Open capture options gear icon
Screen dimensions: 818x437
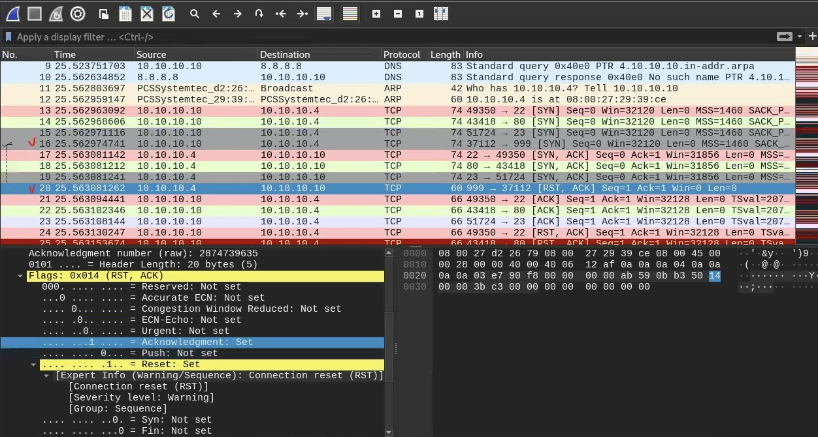click(78, 13)
